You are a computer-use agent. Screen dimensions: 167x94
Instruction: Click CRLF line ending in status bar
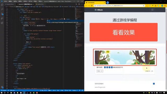(58, 91)
